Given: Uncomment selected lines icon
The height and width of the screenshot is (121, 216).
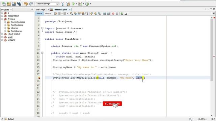Looking at the screenshot, I should (x=126, y=13).
